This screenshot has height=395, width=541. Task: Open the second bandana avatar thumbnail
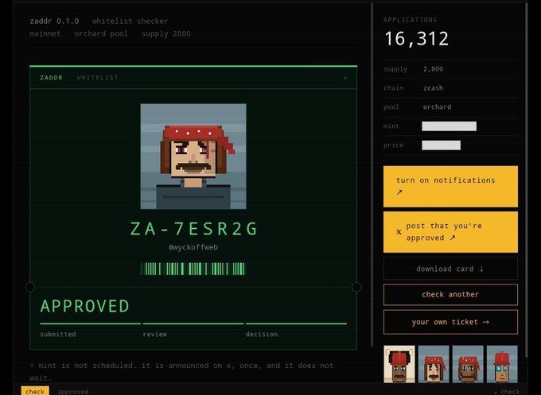pyautogui.click(x=434, y=364)
